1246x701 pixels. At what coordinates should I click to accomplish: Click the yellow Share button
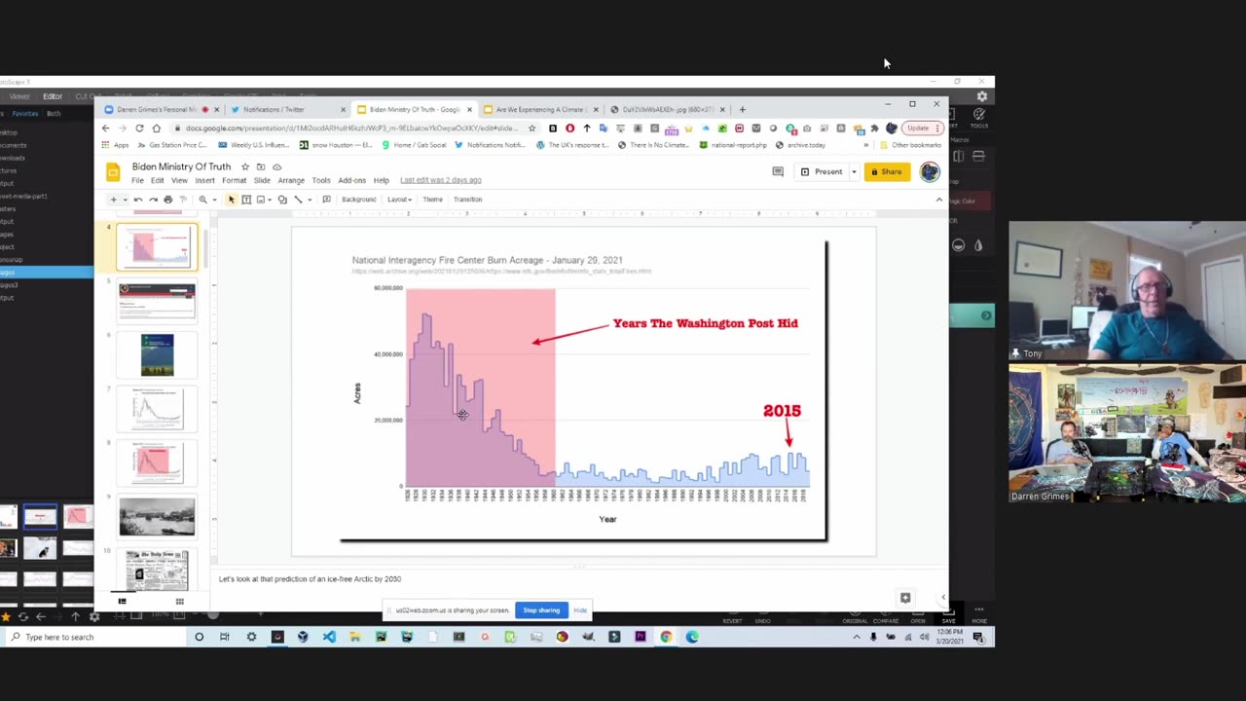886,171
